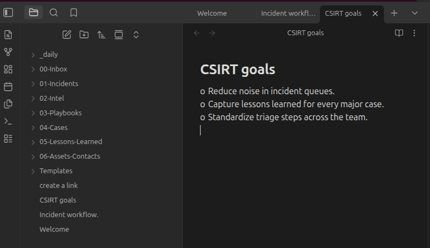Navigate forward arrow in note header

point(212,33)
